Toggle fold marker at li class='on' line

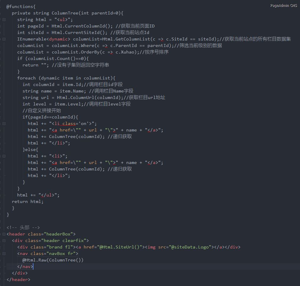coord(4,123)
